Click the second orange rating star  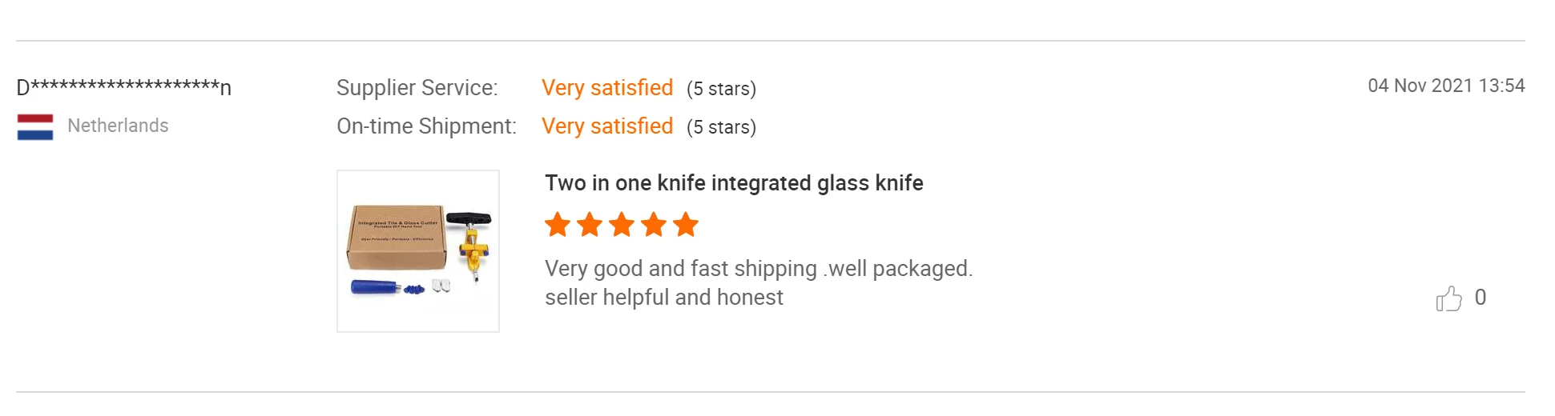click(x=590, y=225)
